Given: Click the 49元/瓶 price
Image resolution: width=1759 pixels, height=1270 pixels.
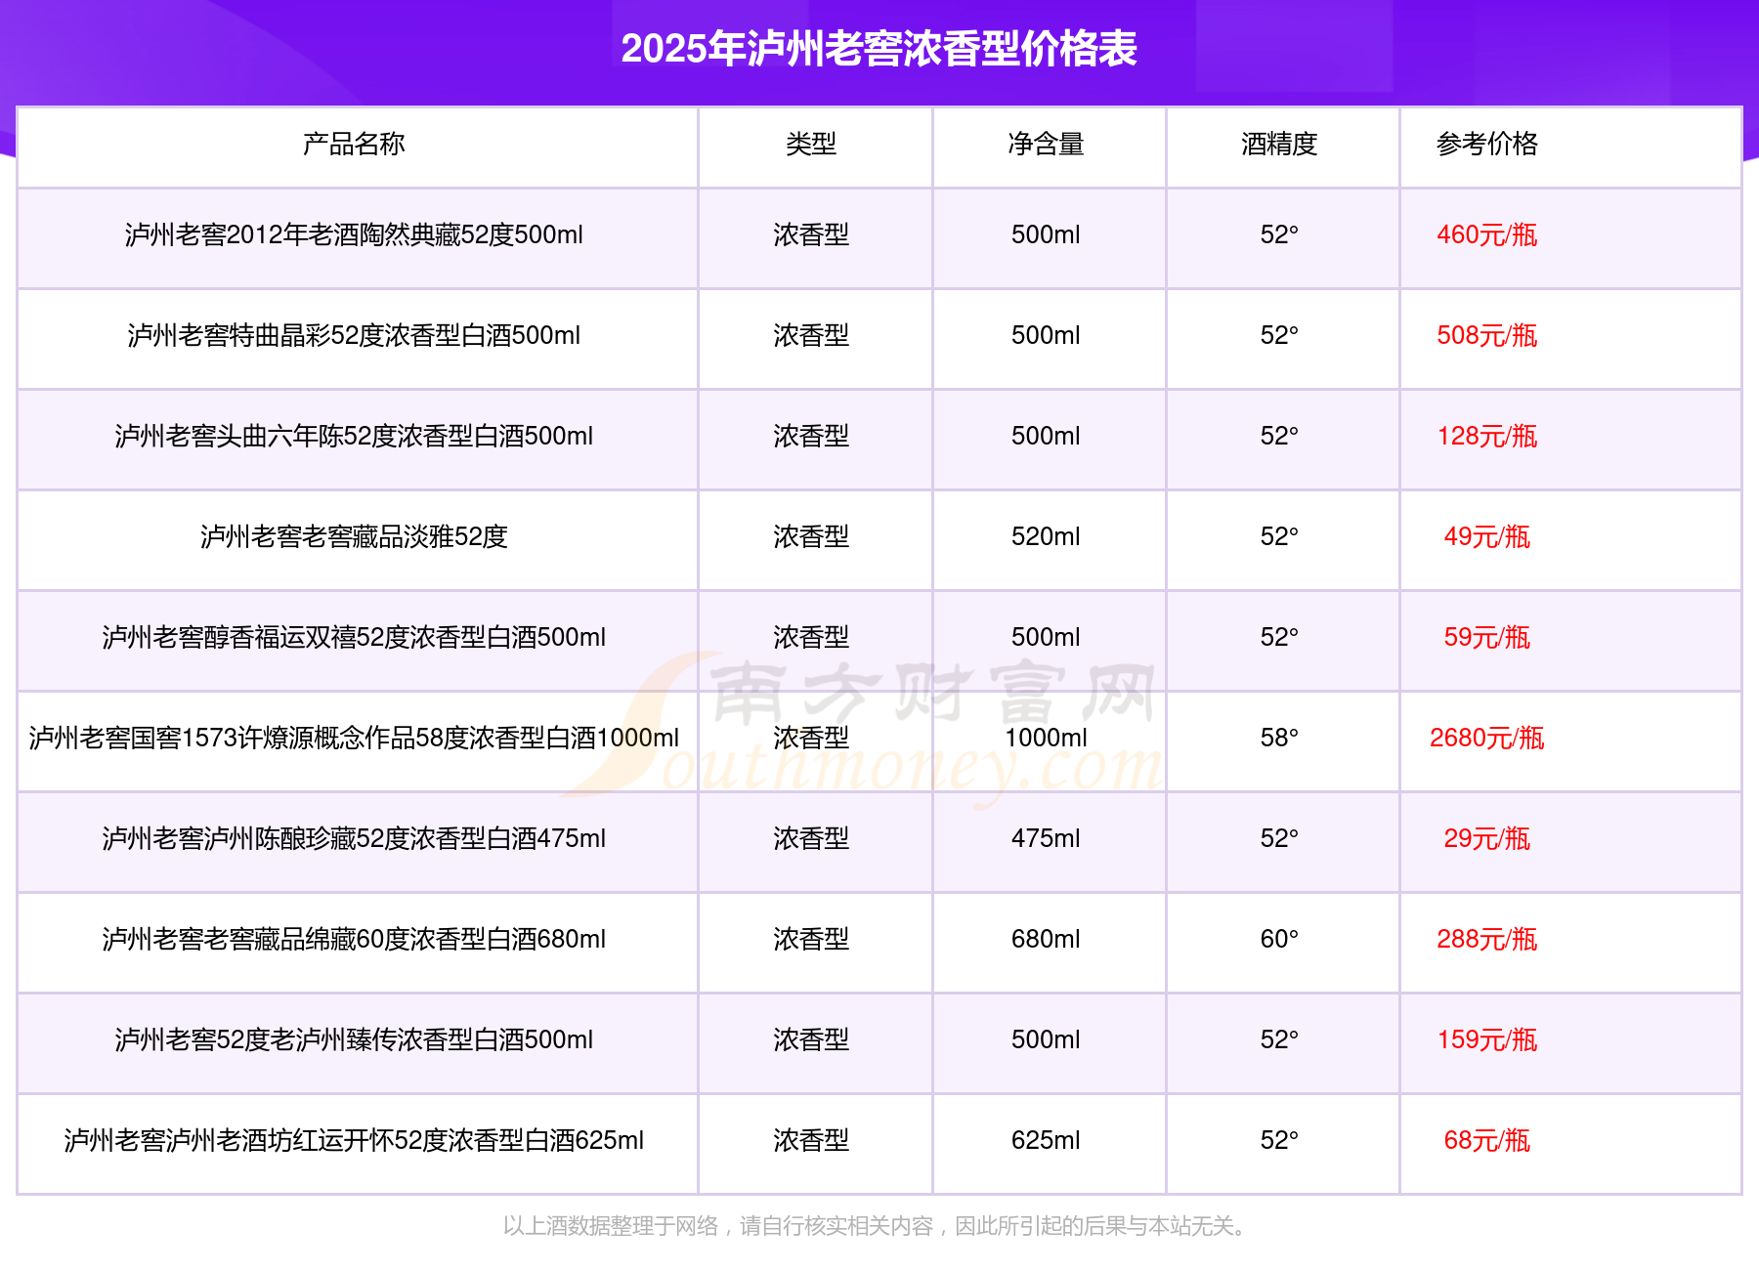Looking at the screenshot, I should click(1486, 537).
